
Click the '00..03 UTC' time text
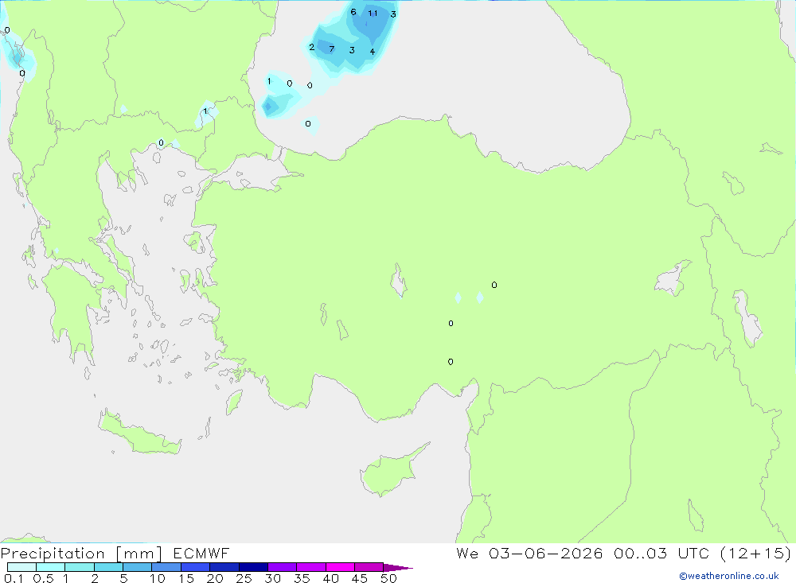click(661, 554)
